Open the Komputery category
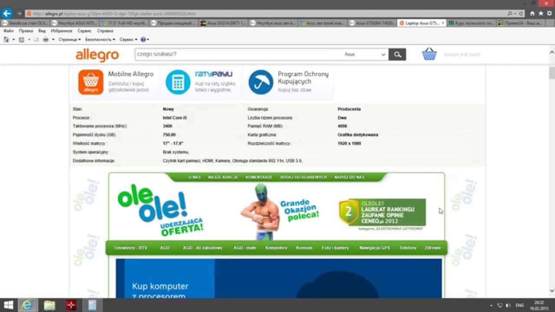 pyautogui.click(x=276, y=248)
